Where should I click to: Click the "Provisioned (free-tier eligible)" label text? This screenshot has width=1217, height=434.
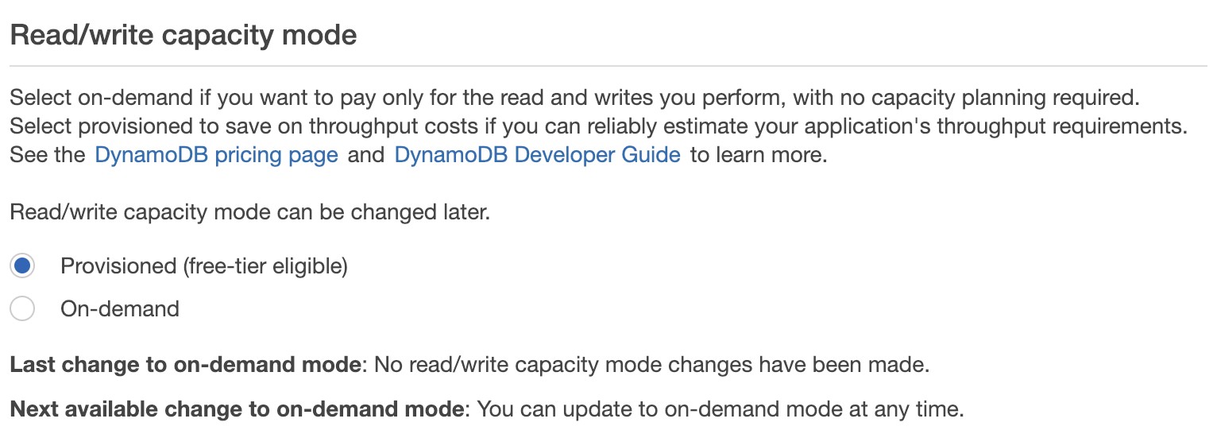(204, 266)
